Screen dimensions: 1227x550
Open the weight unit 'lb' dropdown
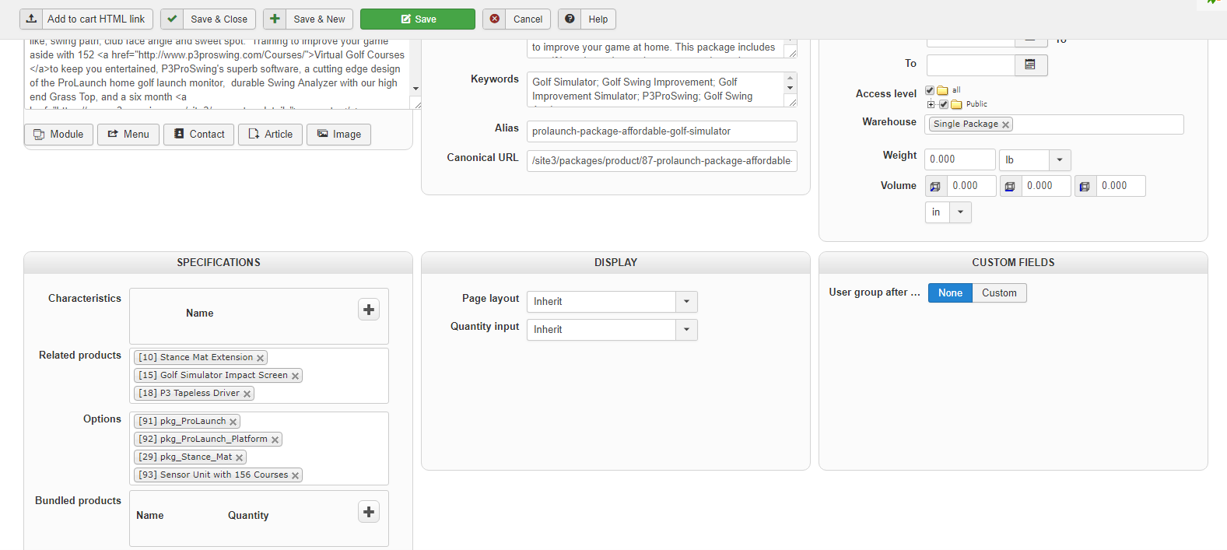1059,160
